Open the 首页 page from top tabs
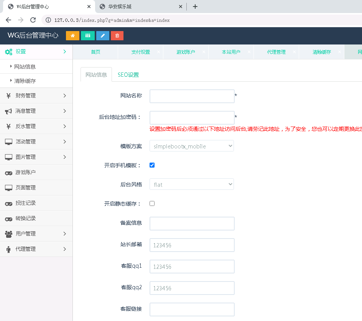This screenshot has width=362, height=321. pyautogui.click(x=95, y=51)
